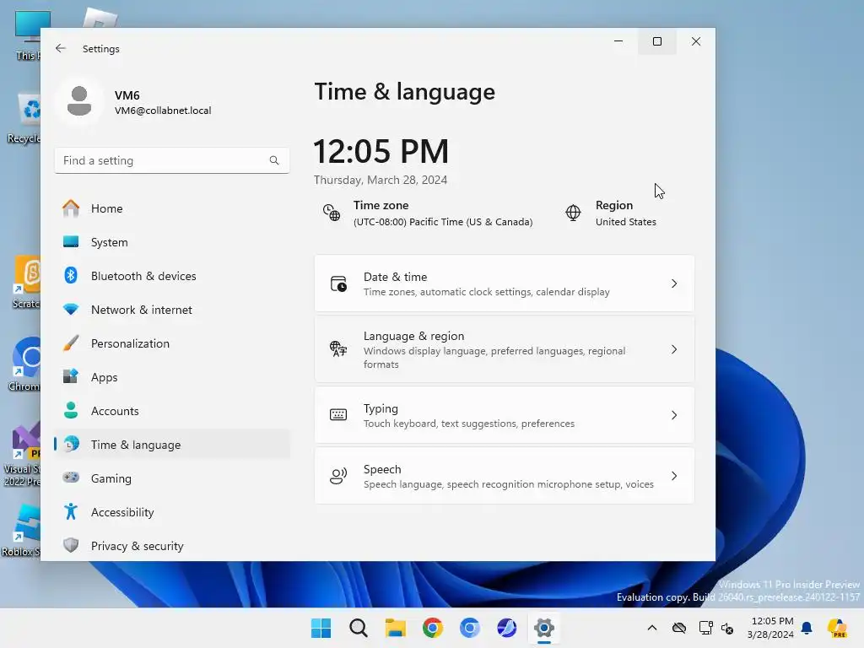
Task: Open Home in the Settings sidebar
Action: coord(172,208)
